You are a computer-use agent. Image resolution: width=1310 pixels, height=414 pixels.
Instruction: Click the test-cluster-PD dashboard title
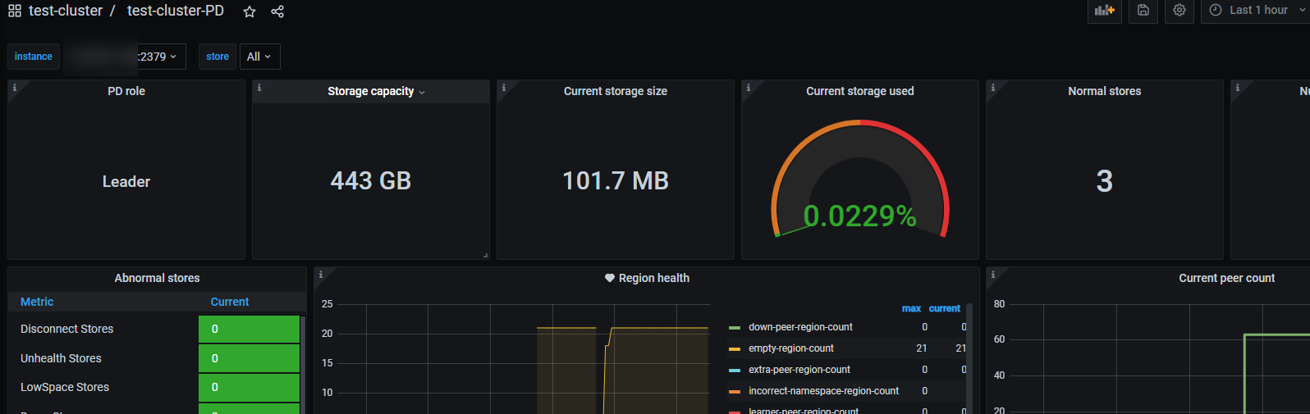coord(176,11)
